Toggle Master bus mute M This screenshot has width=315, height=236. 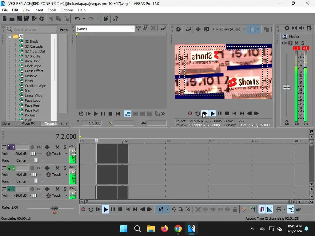coord(296,43)
